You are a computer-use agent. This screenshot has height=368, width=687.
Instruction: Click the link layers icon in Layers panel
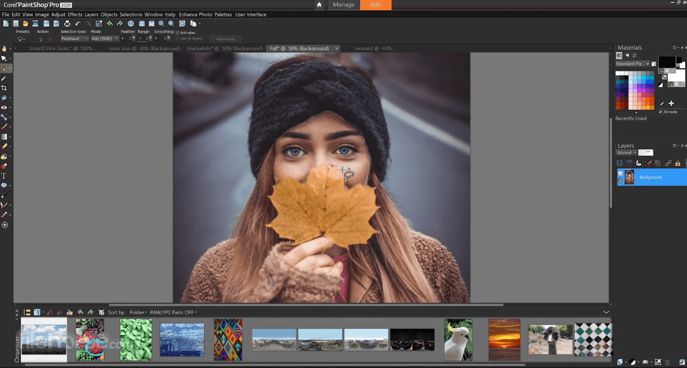click(x=669, y=163)
